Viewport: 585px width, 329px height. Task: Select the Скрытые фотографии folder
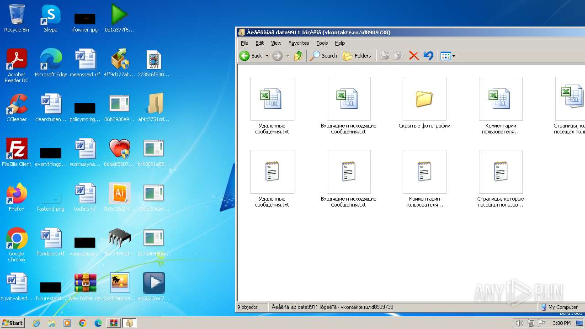point(424,103)
